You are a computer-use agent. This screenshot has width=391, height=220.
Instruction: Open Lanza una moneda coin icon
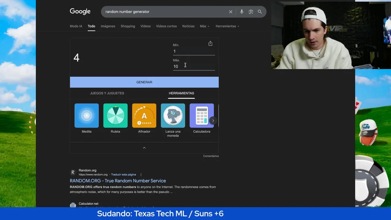pyautogui.click(x=173, y=116)
